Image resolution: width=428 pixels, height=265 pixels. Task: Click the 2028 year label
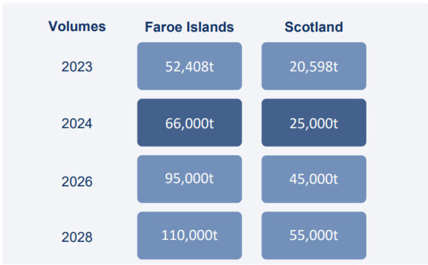pos(77,237)
